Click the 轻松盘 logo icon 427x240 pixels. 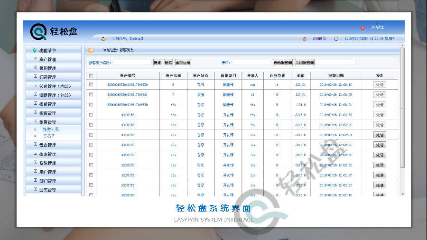tap(38, 32)
